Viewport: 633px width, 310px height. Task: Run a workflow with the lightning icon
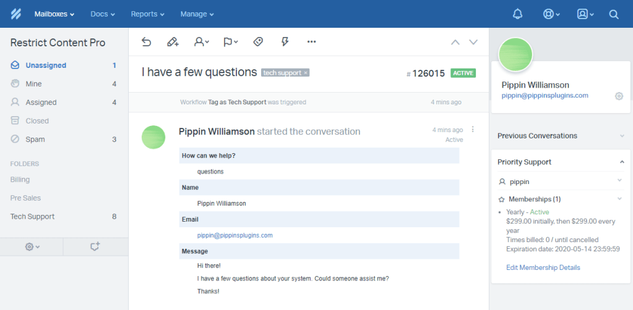[285, 41]
